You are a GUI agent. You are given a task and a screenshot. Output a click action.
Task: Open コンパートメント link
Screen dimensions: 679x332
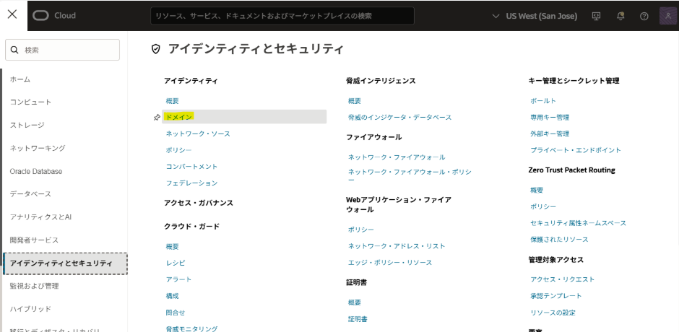click(x=192, y=167)
